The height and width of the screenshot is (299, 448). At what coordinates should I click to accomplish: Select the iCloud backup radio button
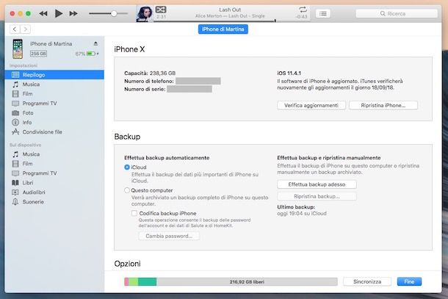[x=127, y=167]
